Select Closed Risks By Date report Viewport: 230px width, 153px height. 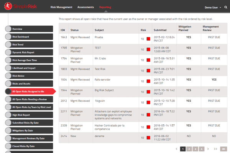coord(31,146)
